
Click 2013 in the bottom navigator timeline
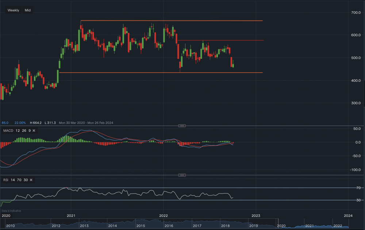[84, 226]
